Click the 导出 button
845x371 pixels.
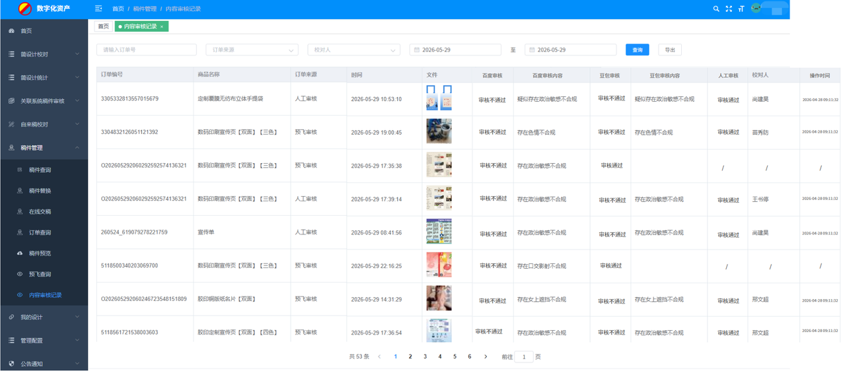[x=670, y=50]
